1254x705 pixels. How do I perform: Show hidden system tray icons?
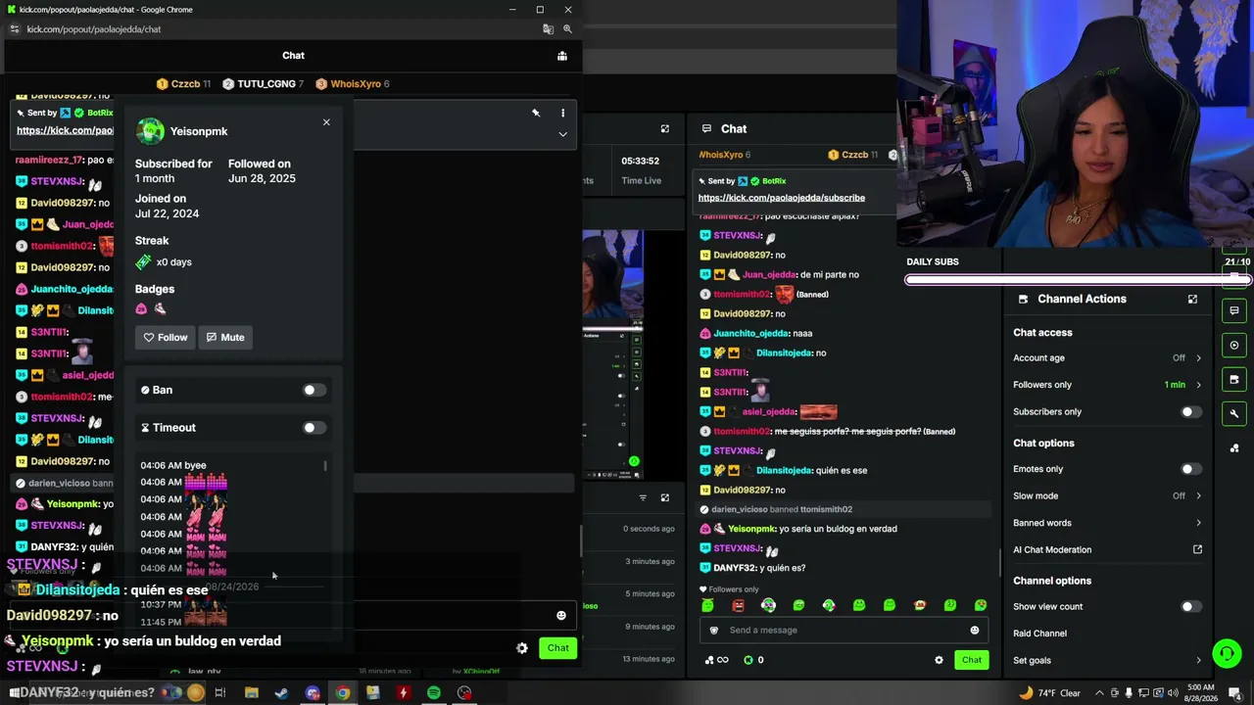pyautogui.click(x=1099, y=693)
